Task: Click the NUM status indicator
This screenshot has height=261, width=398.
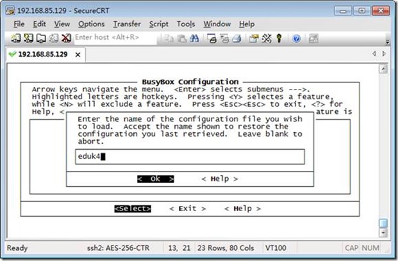Action: tap(370, 248)
